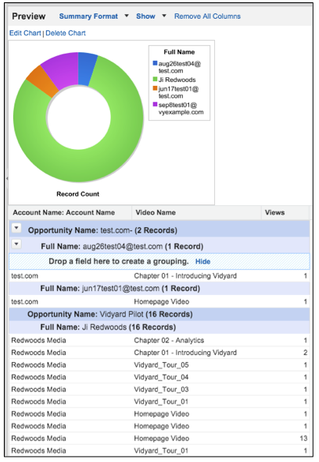Click the orange donut chart segment

[42, 81]
